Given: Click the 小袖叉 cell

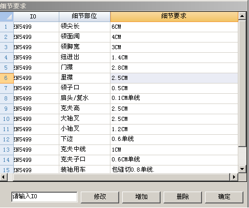Looking at the screenshot, I should (85, 129).
